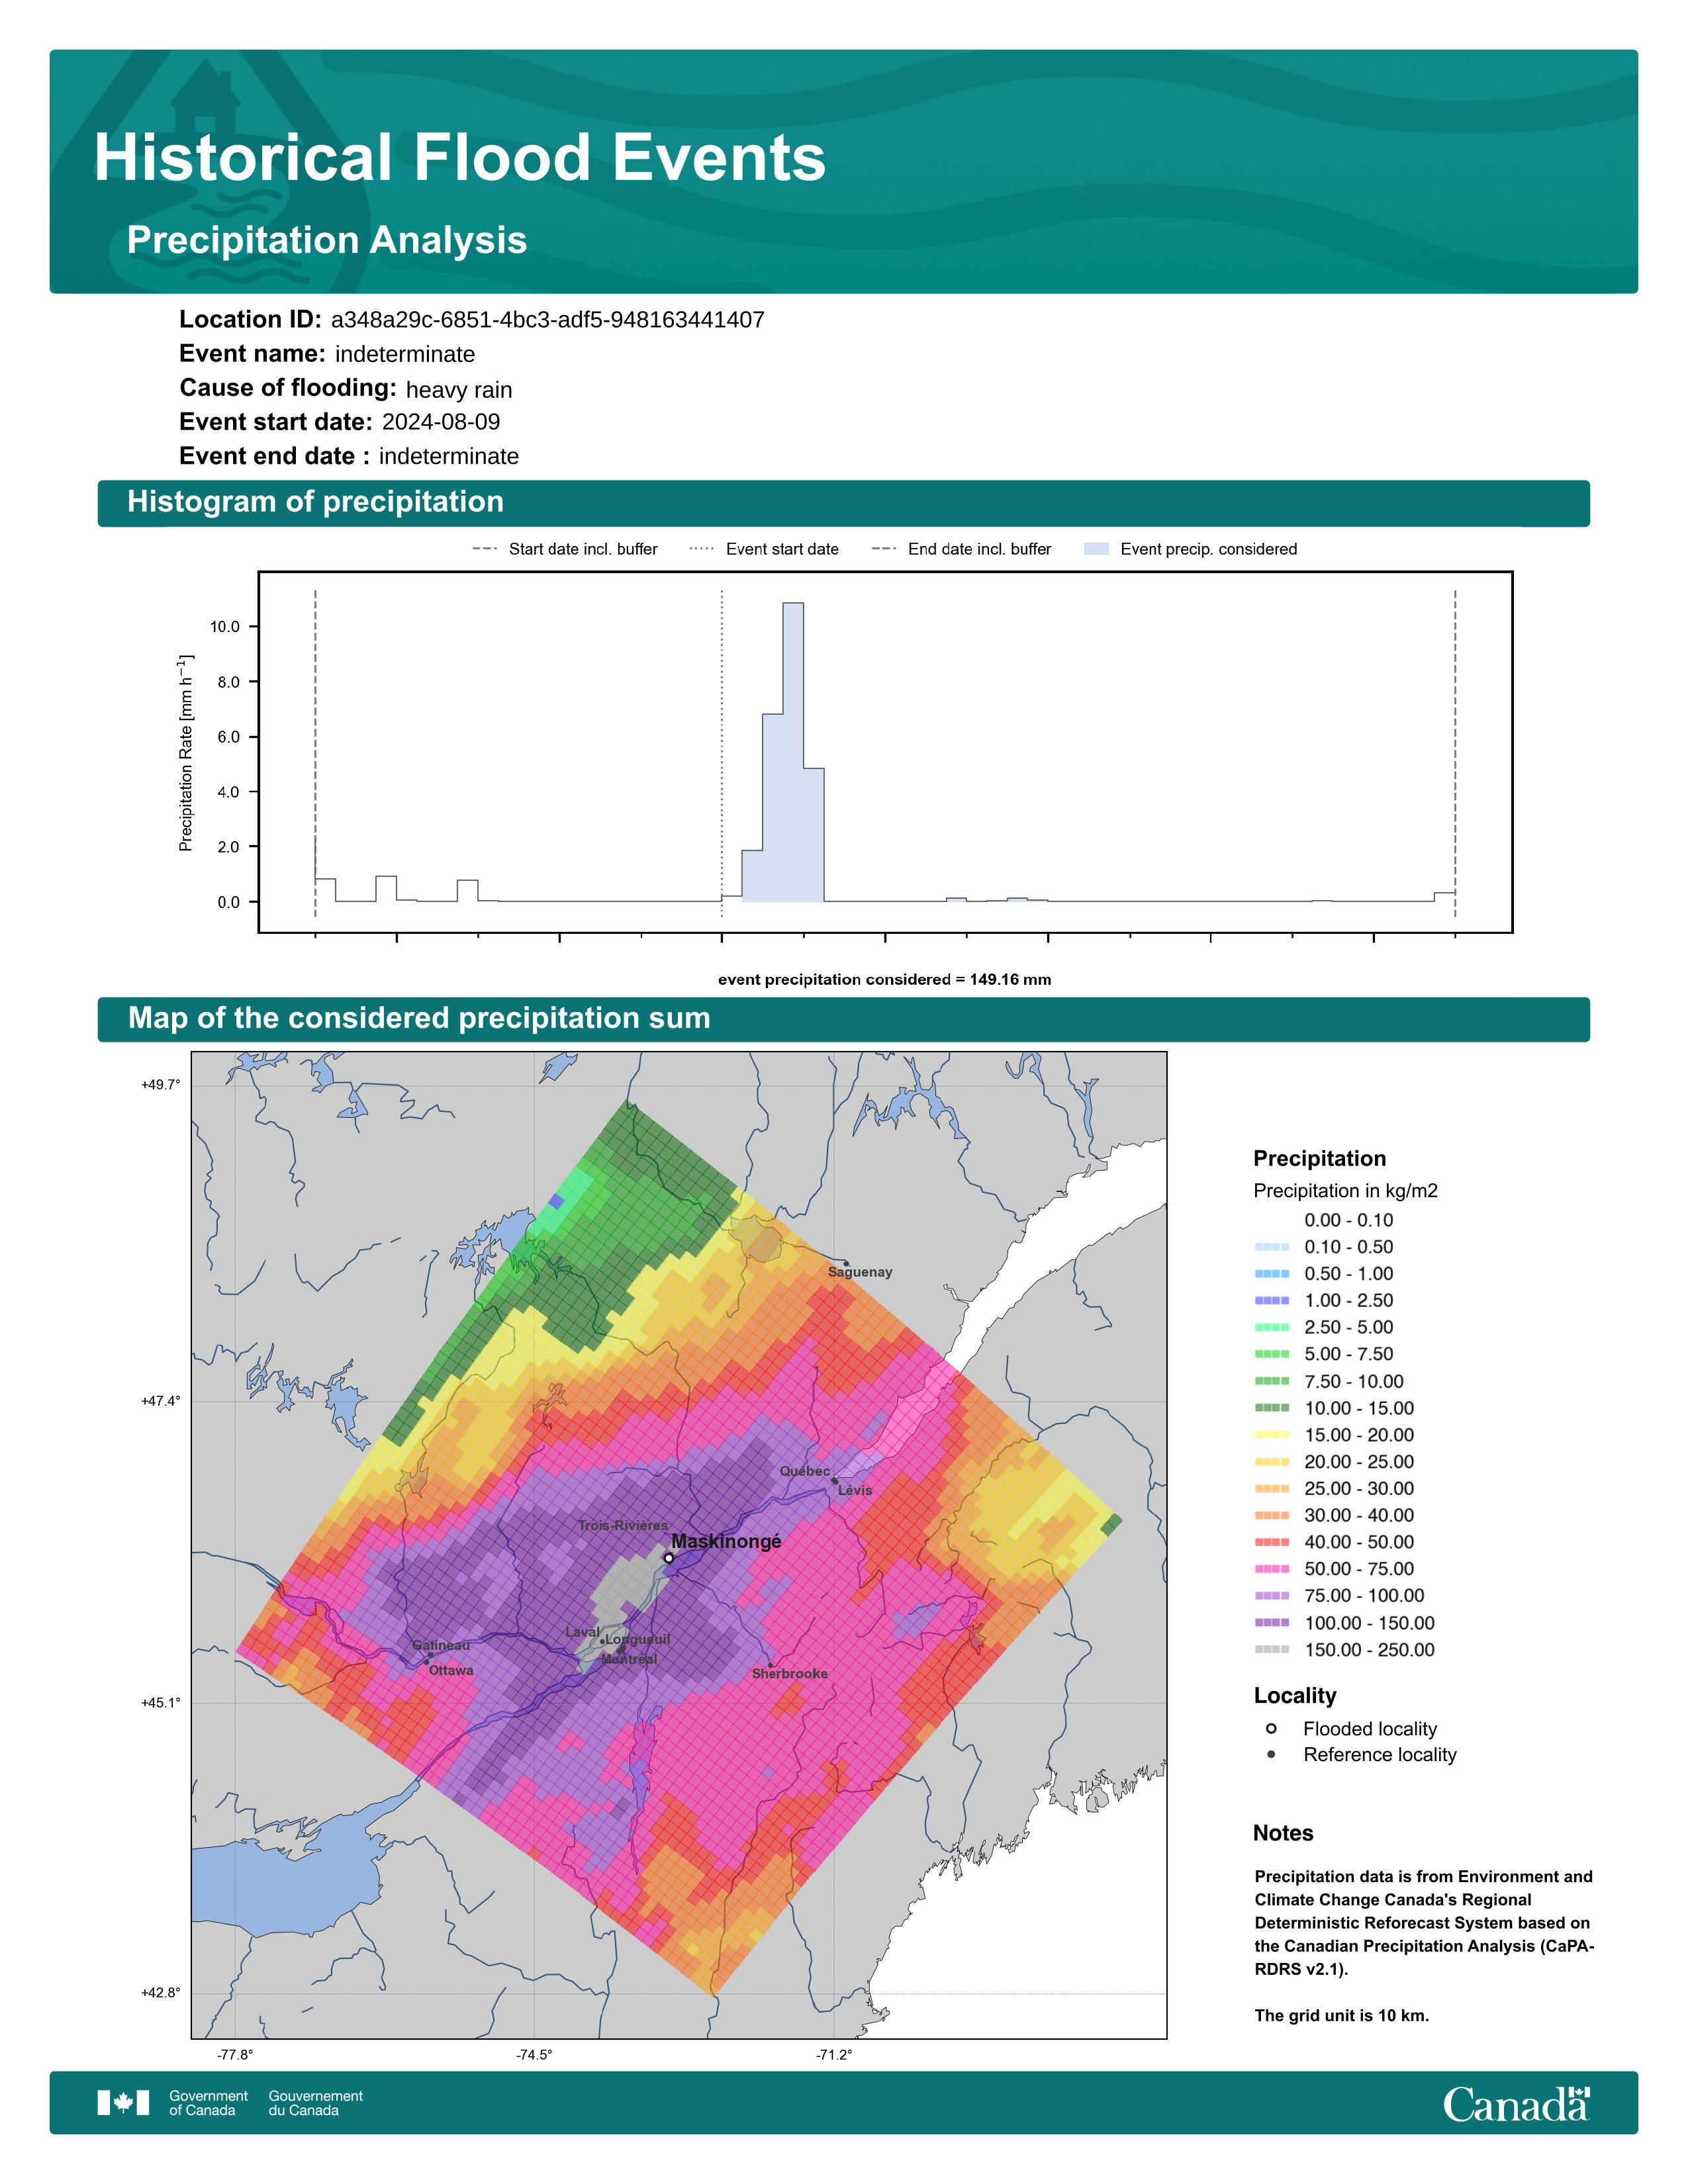
Task: Click the Event start date legend entry
Action: pyautogui.click(x=764, y=548)
